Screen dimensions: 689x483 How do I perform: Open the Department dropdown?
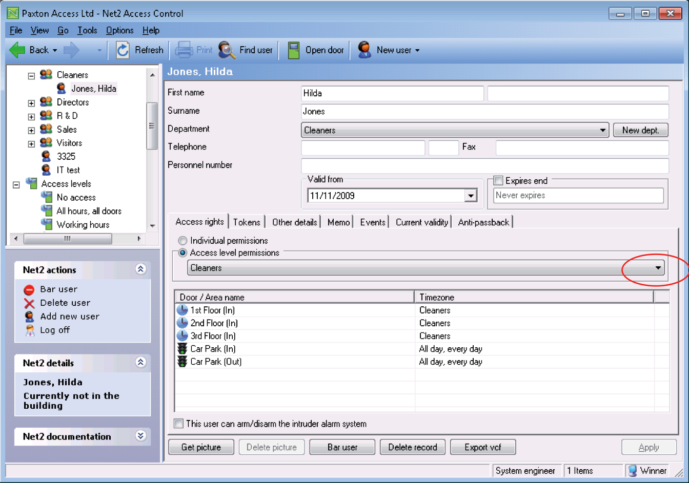602,130
